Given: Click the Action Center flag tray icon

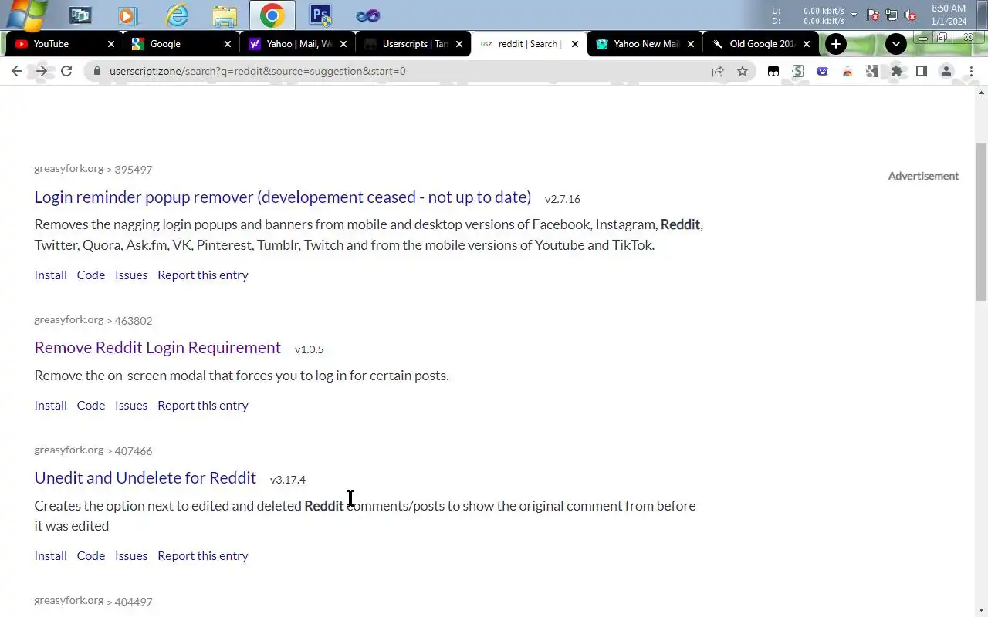Looking at the screenshot, I should point(873,15).
